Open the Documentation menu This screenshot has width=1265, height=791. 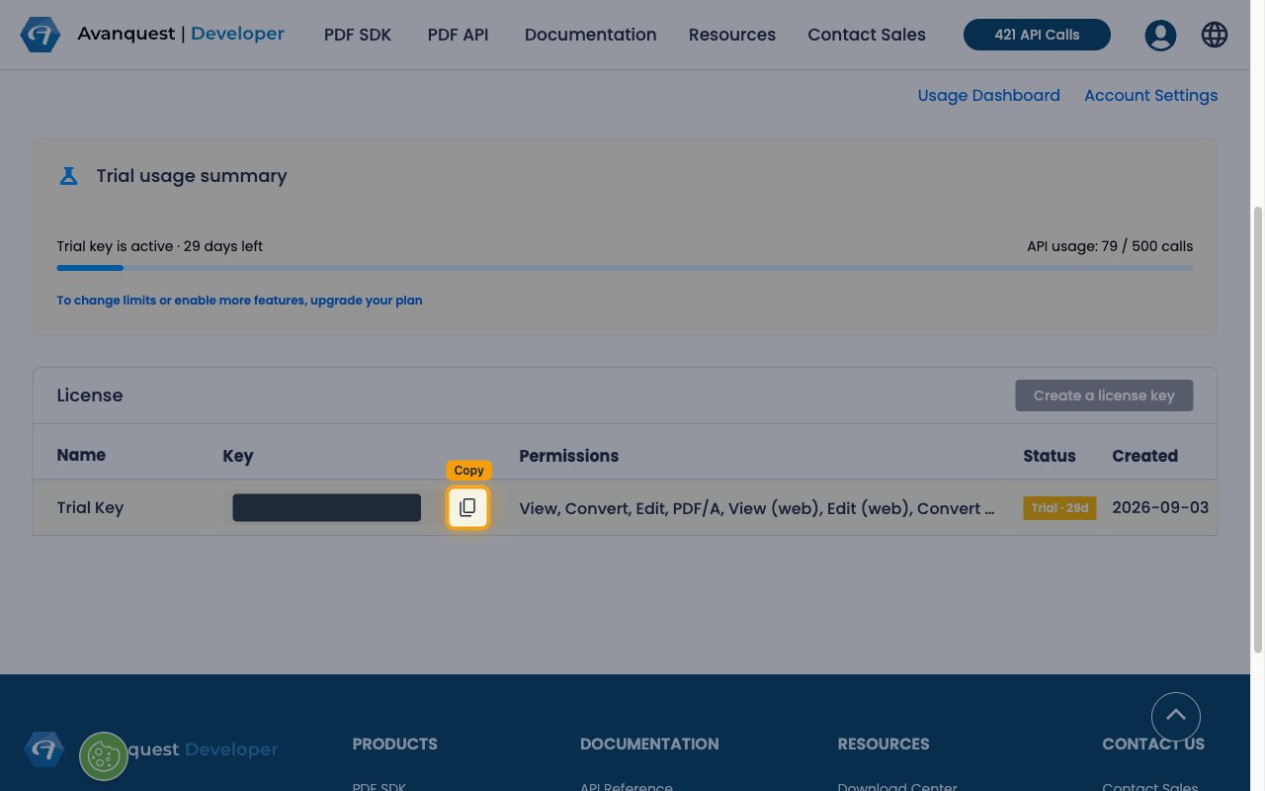[x=590, y=35]
